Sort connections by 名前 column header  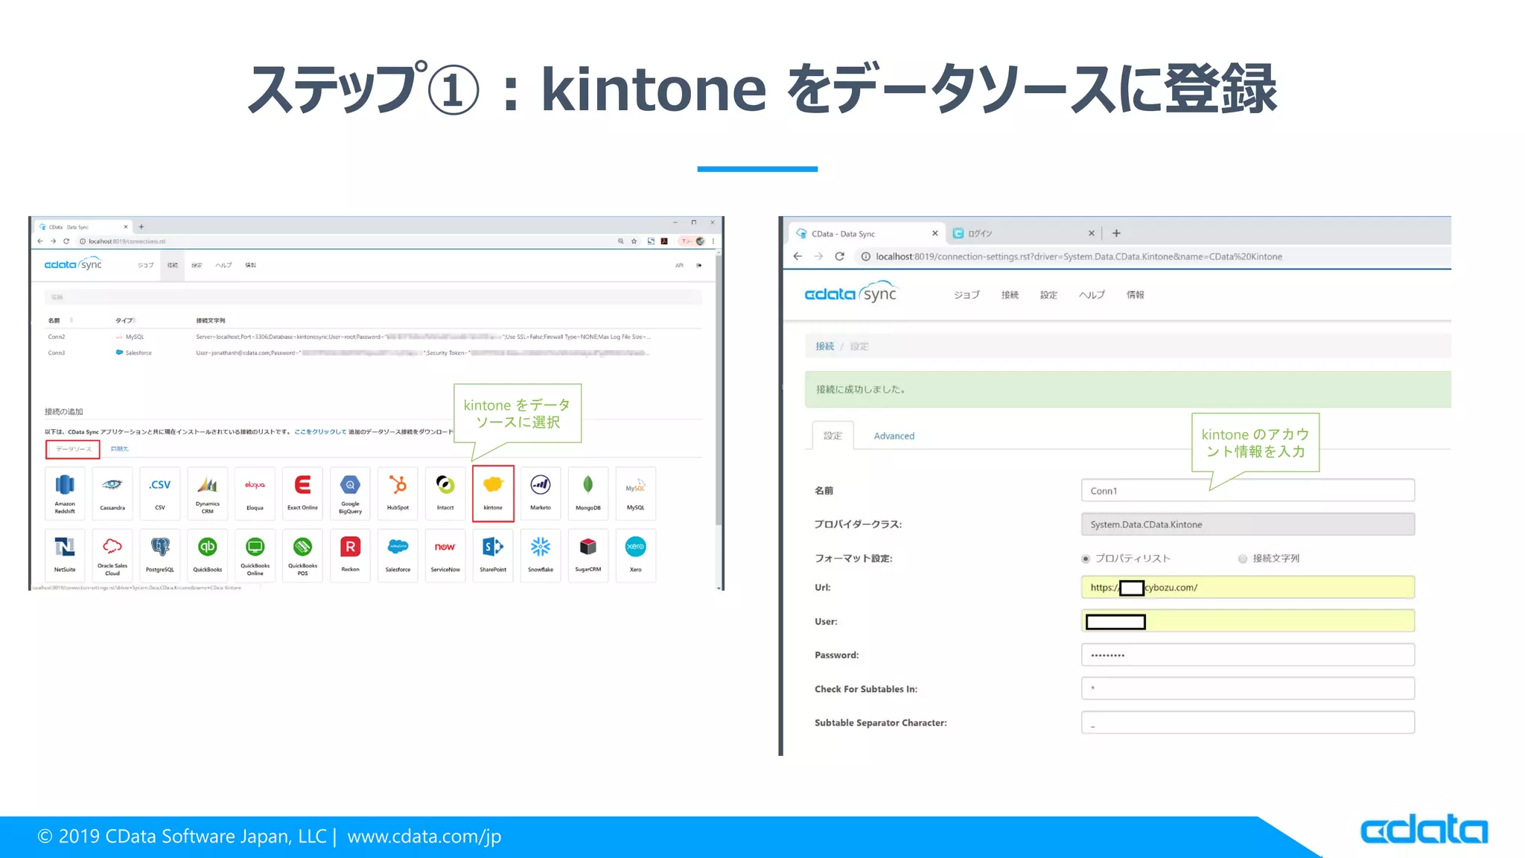tap(54, 320)
